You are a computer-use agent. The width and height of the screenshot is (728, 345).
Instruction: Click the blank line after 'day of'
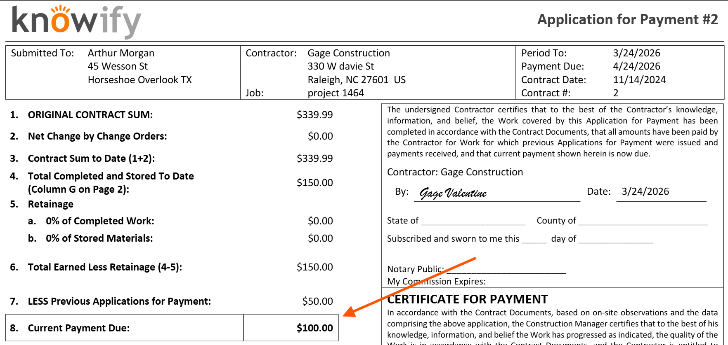pos(615,240)
